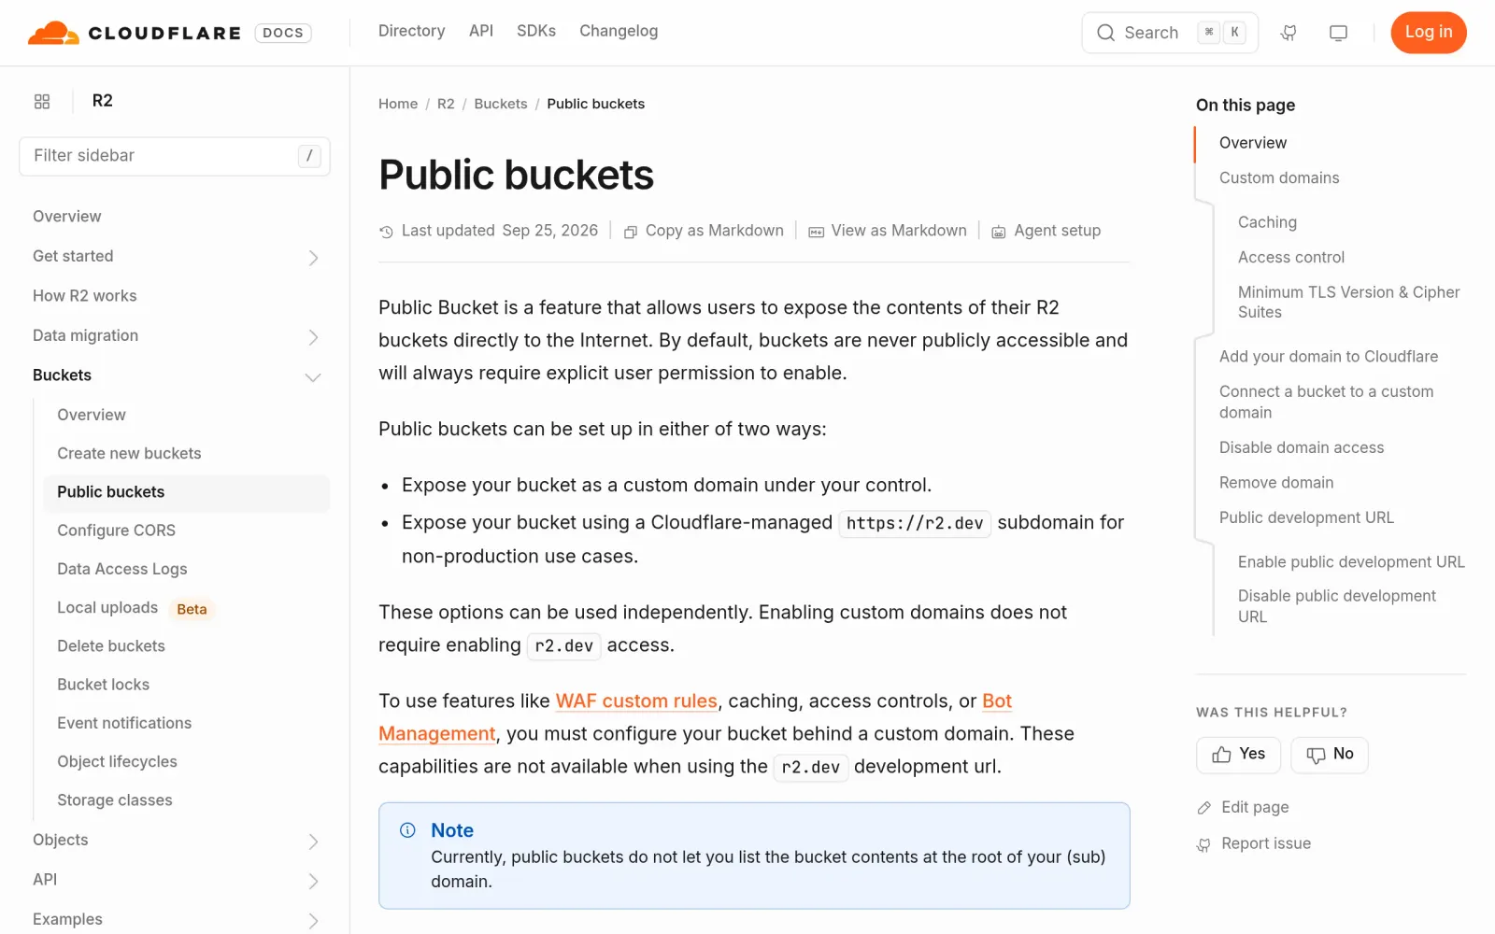Focus the Filter sidebar input
The width and height of the screenshot is (1495, 934).
coord(175,156)
